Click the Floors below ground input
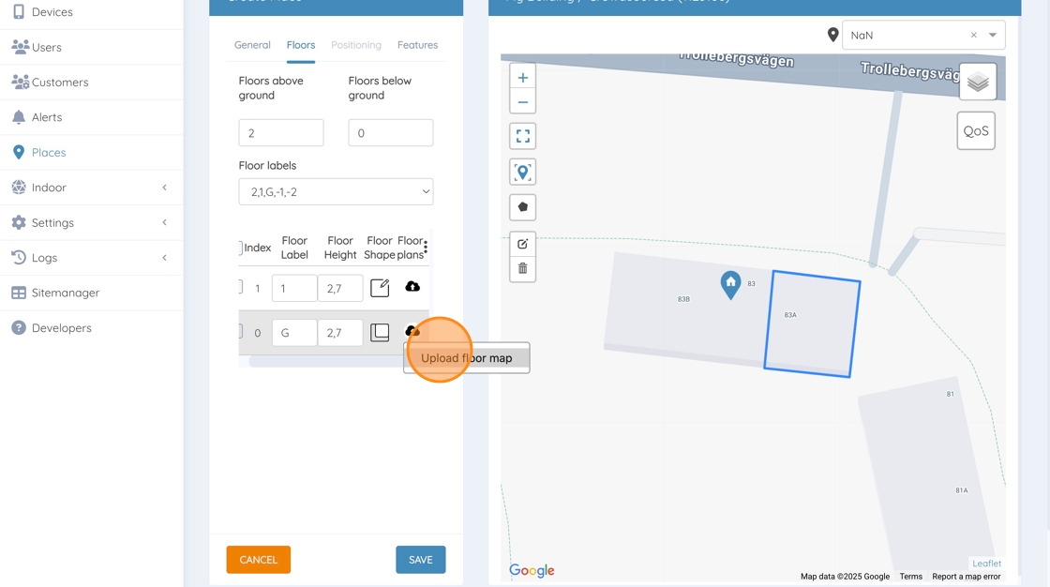The width and height of the screenshot is (1050, 587). pos(390,132)
